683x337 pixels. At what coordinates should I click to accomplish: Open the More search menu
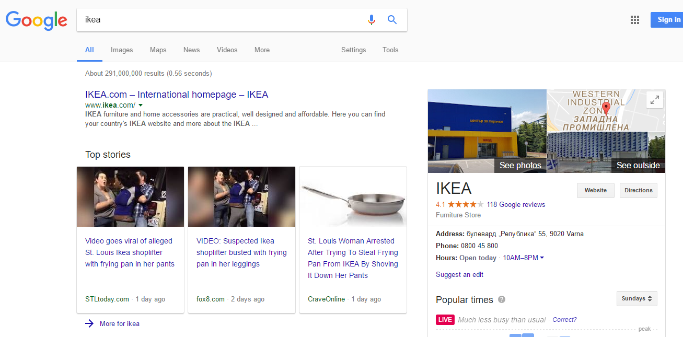pyautogui.click(x=262, y=50)
